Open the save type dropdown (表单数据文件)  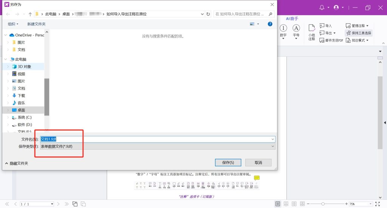coord(158,146)
